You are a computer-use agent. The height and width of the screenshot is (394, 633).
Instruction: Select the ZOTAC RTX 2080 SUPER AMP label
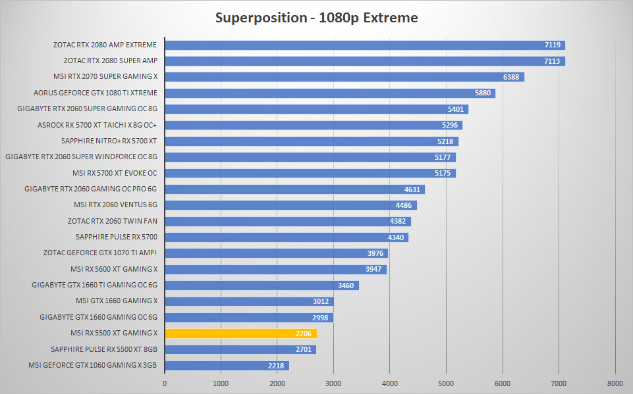coord(111,61)
